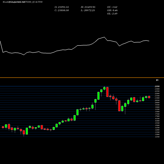Click the 12500 lowest price axis label
Image resolution: width=164 pixels, height=164 pixels.
point(157,137)
